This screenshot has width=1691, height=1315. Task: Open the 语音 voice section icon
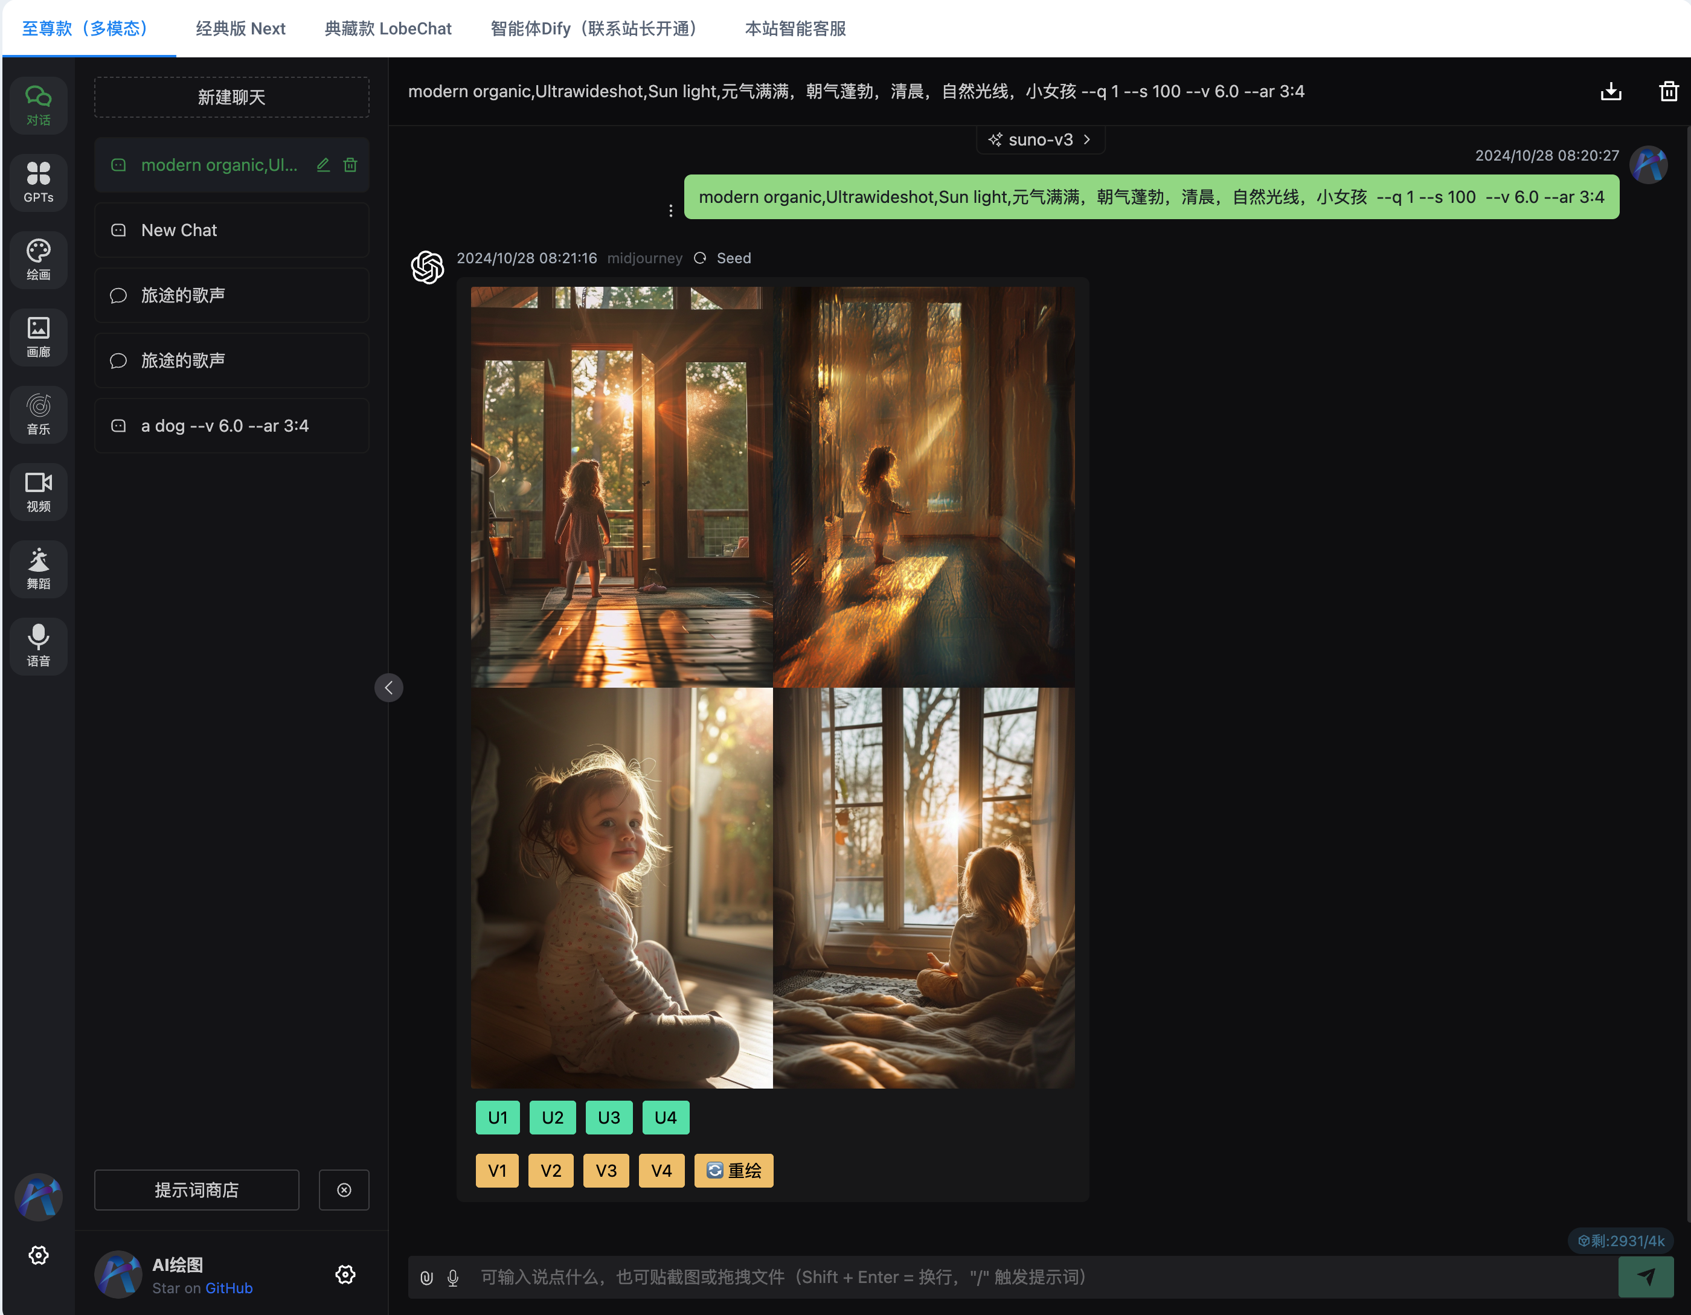38,646
